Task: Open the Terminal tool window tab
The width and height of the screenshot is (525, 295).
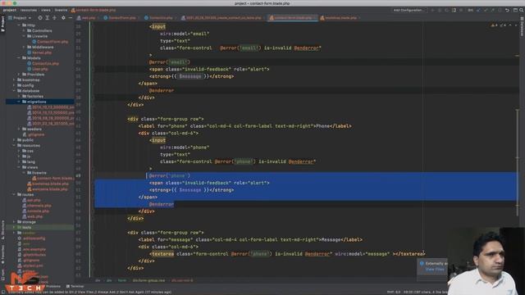Action: (x=75, y=286)
